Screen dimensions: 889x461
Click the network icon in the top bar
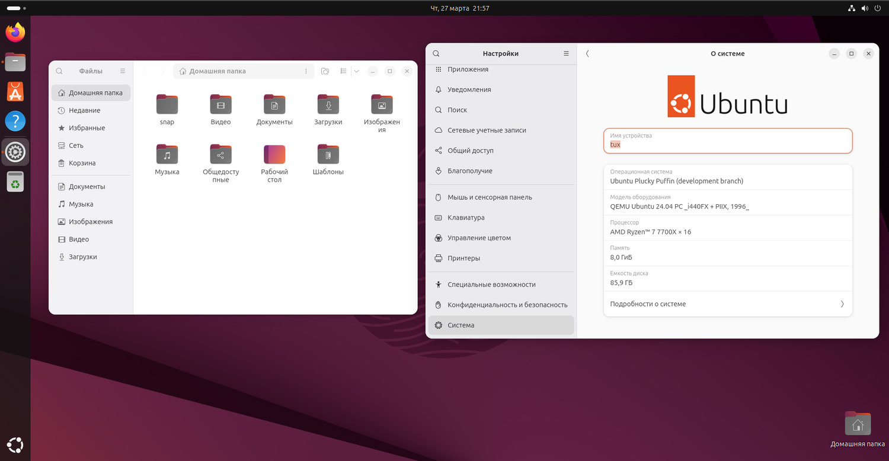point(851,8)
